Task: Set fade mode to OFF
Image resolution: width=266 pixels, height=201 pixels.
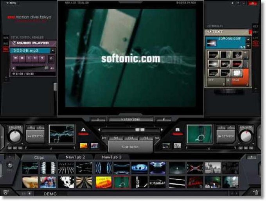Action: pos(104,138)
